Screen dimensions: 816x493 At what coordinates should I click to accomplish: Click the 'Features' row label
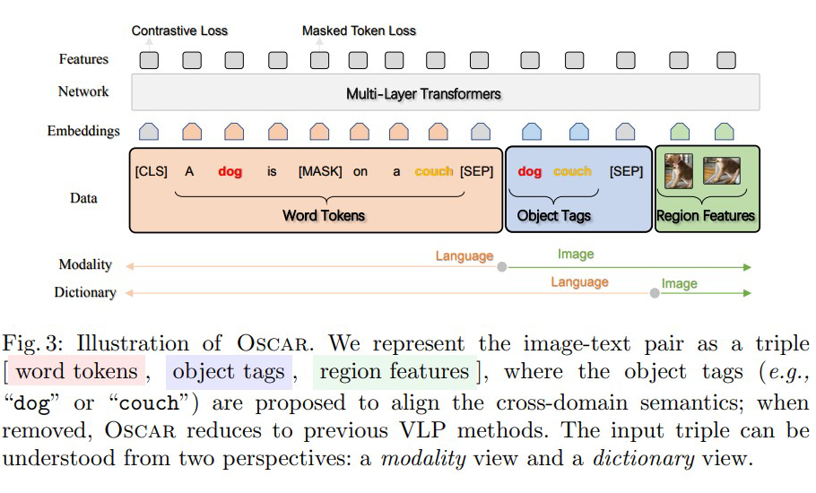(83, 59)
